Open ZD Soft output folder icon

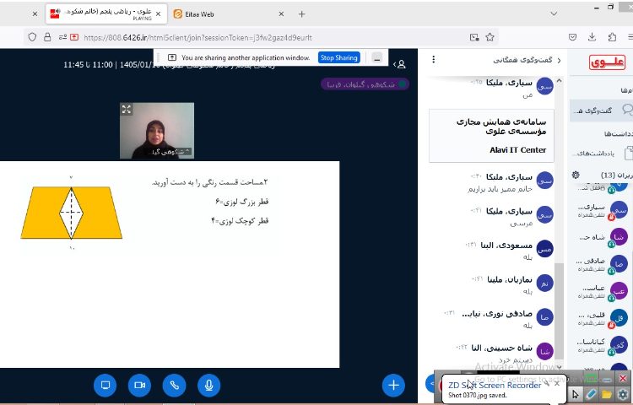[606, 395]
